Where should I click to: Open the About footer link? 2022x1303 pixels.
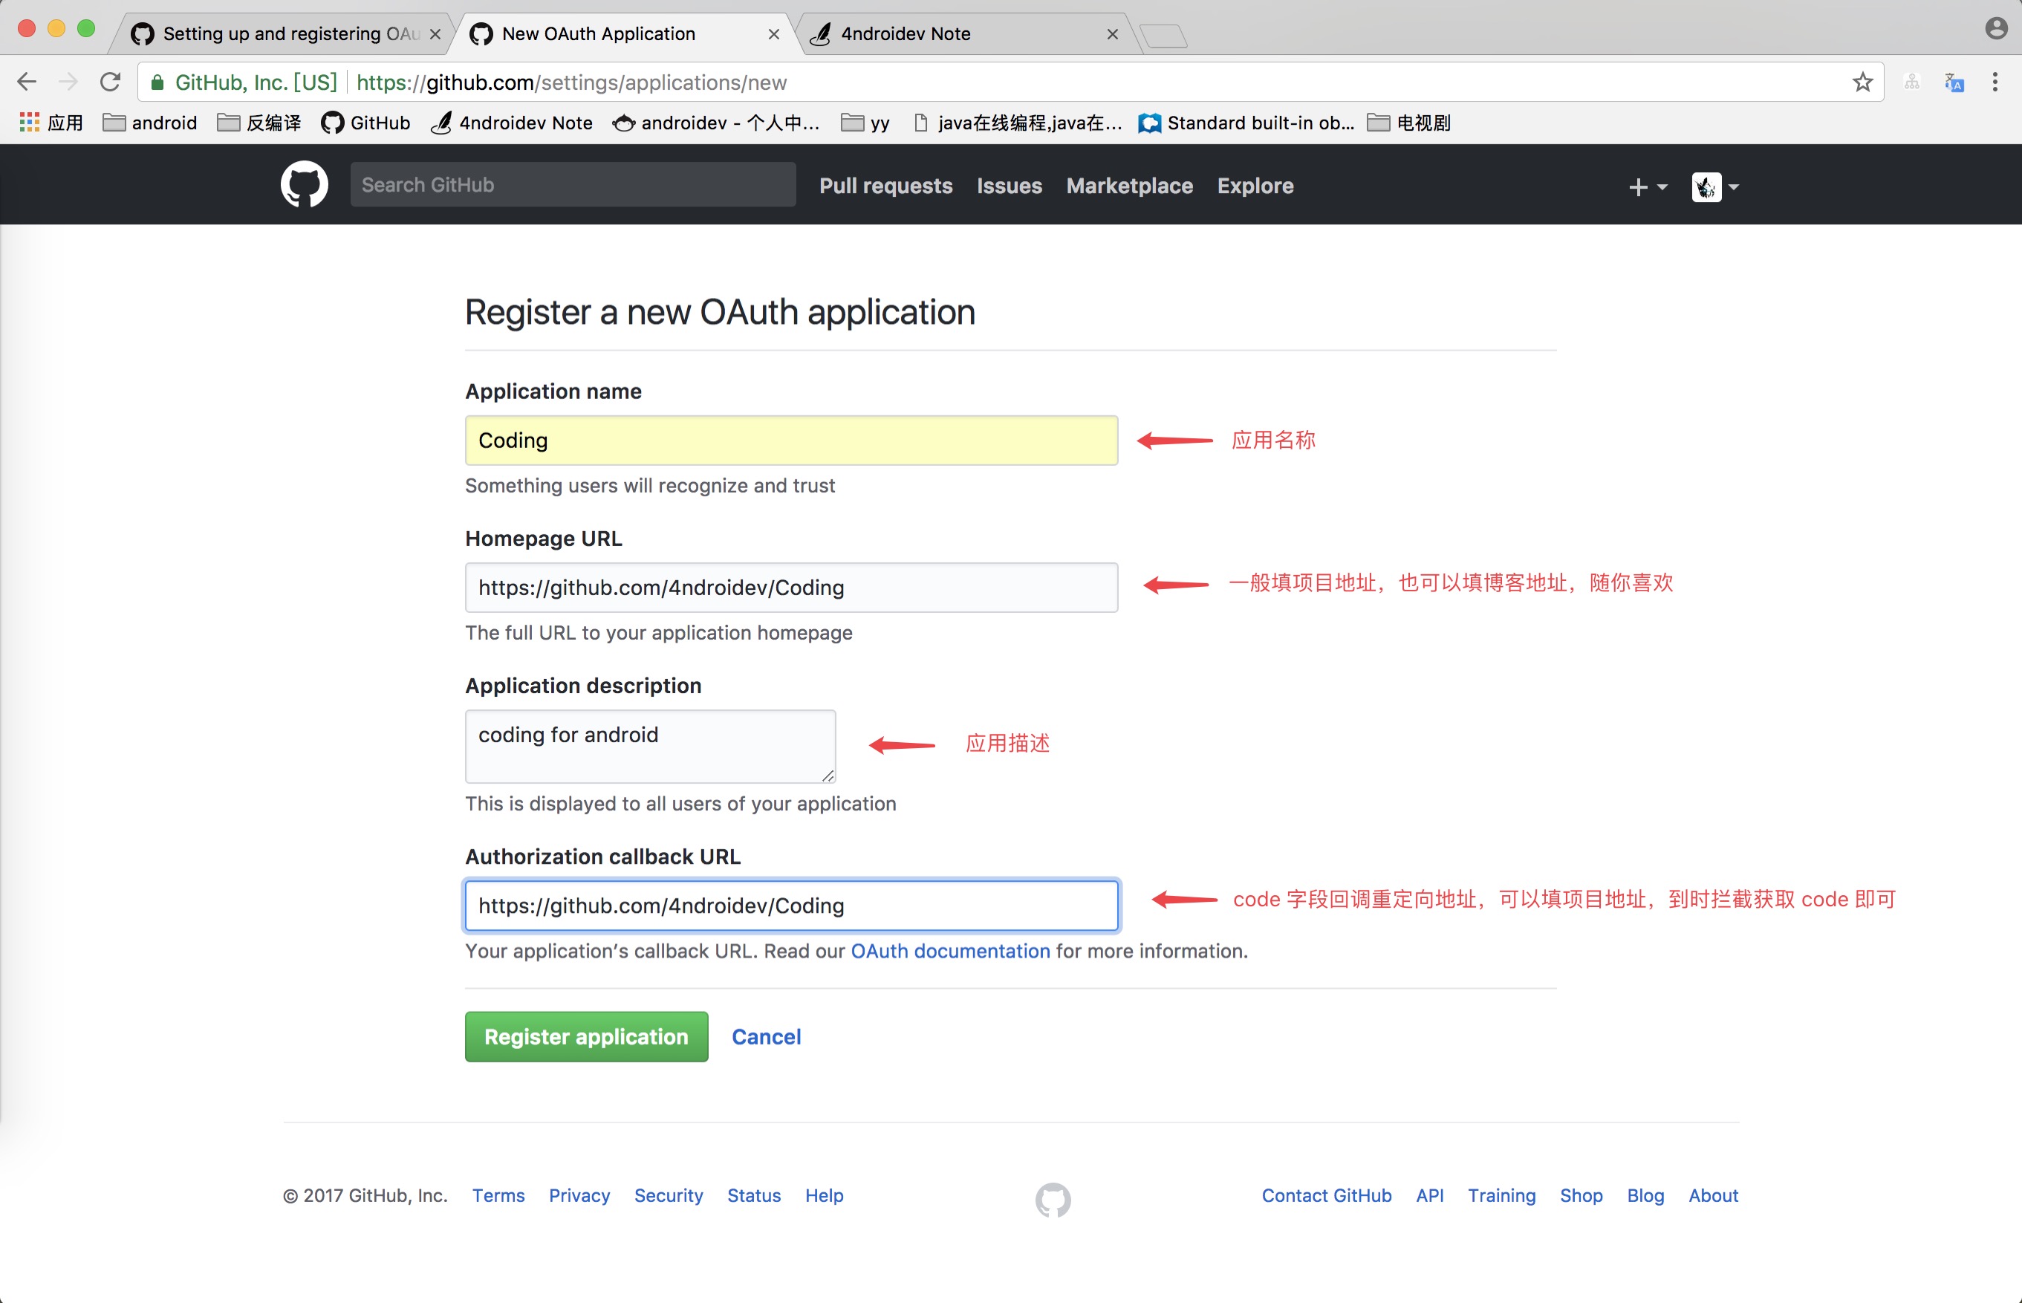tap(1713, 1195)
